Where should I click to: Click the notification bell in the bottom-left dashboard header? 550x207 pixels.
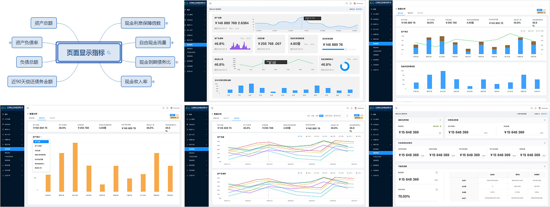point(167,108)
